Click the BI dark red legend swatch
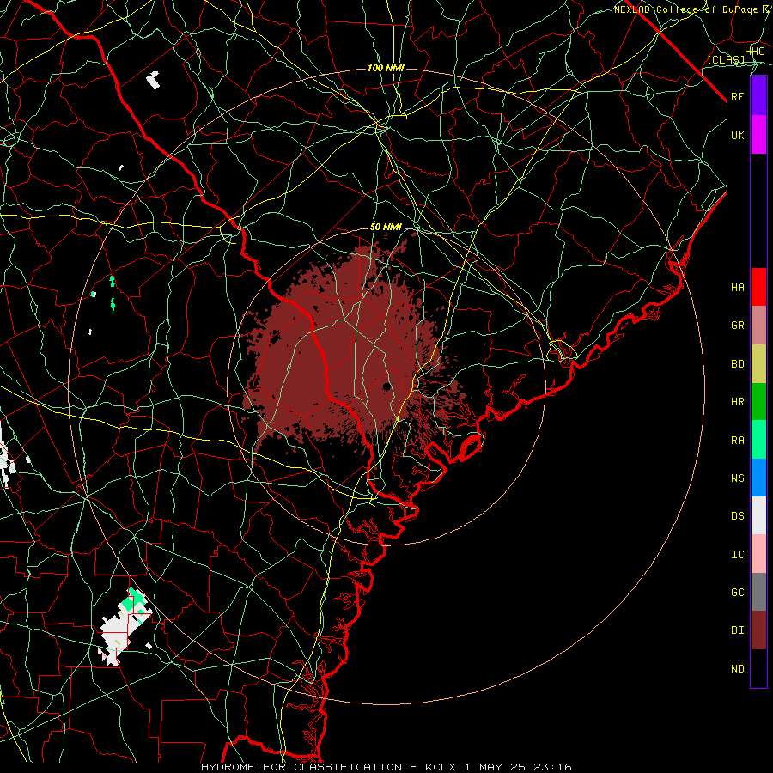This screenshot has width=773, height=773. [x=758, y=630]
